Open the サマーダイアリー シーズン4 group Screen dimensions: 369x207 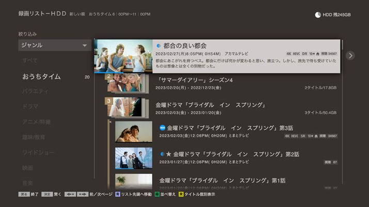pos(195,80)
